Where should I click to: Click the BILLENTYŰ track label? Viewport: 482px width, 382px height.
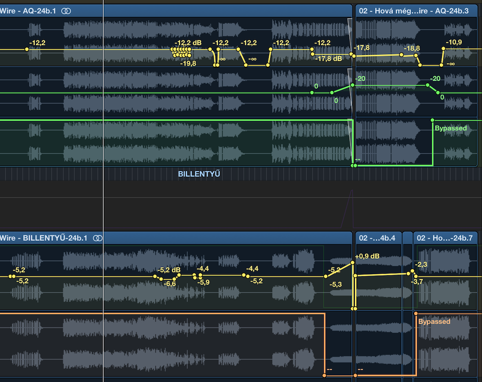tap(199, 174)
